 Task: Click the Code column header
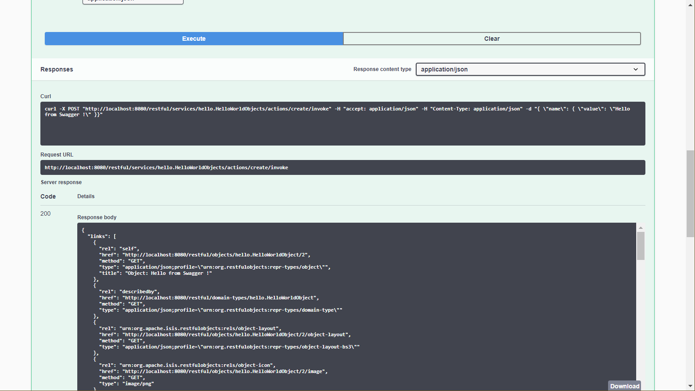click(48, 196)
